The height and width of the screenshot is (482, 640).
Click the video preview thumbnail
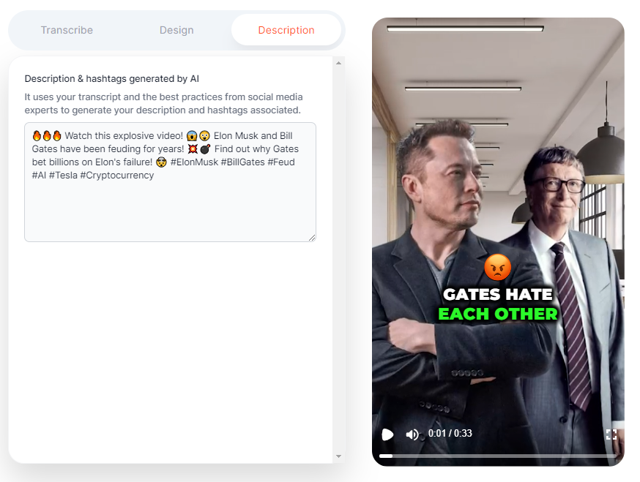pyautogui.click(x=498, y=242)
